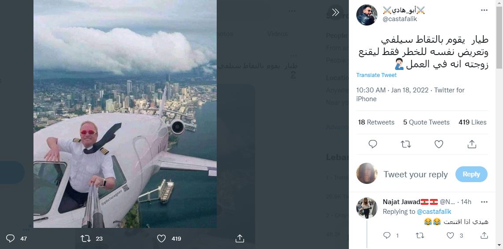Collapse the tweet side panel with the double-chevron
The width and height of the screenshot is (503, 249).
[x=336, y=12]
